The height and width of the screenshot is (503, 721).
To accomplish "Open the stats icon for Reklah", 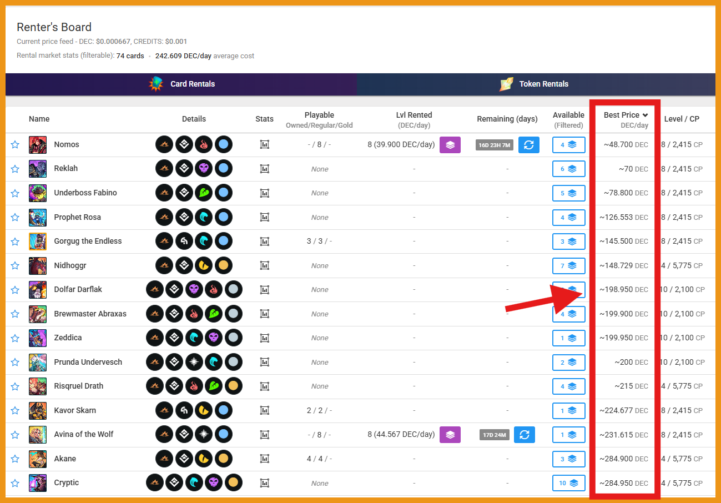I will tap(265, 169).
